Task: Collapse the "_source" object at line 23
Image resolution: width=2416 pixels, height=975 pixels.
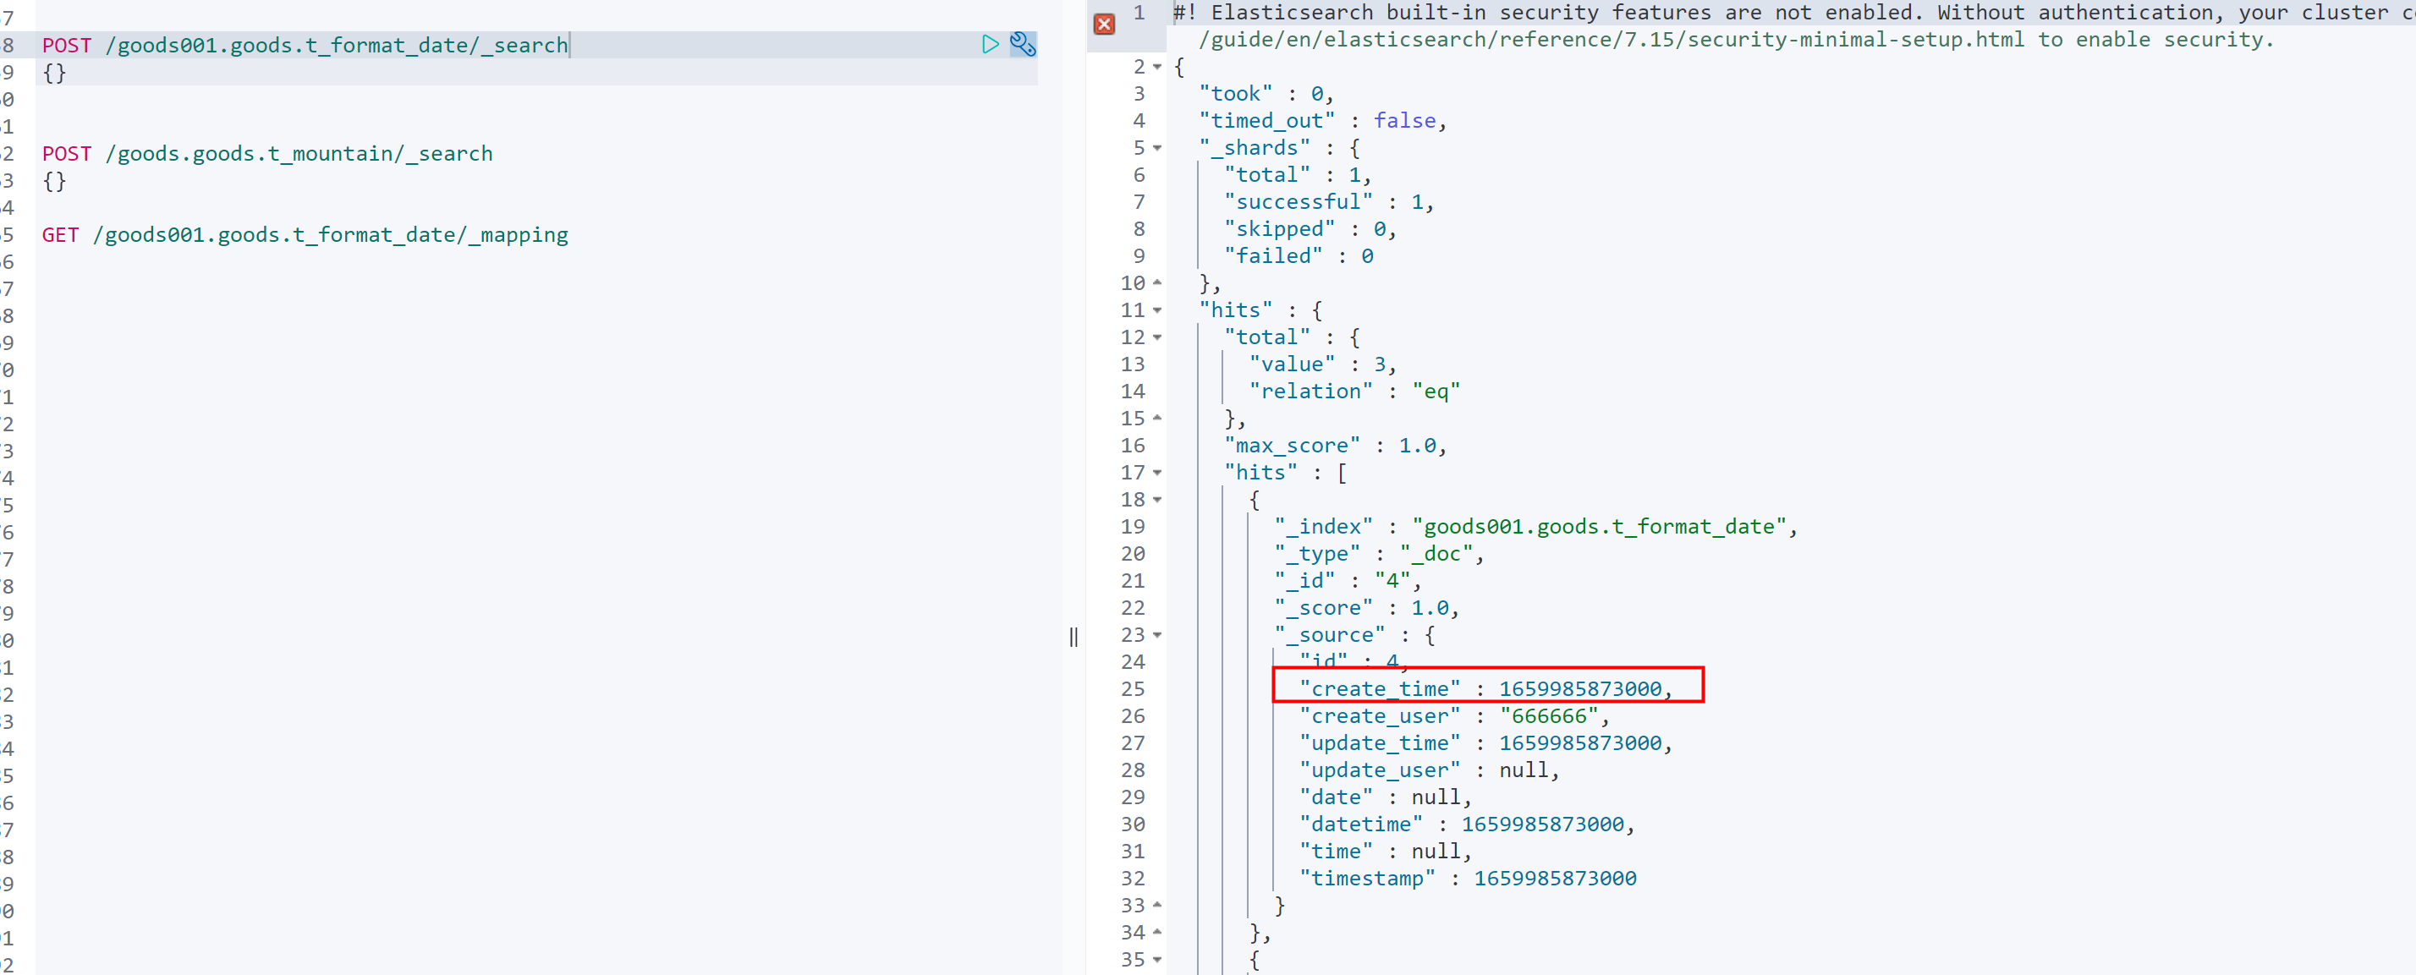Action: point(1157,635)
